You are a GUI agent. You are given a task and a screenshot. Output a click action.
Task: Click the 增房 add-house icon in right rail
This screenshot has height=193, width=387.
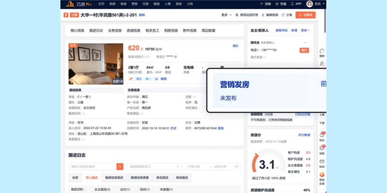click(322, 51)
